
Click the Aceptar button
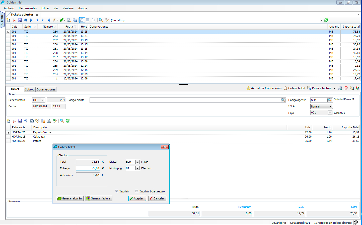pos(137,198)
